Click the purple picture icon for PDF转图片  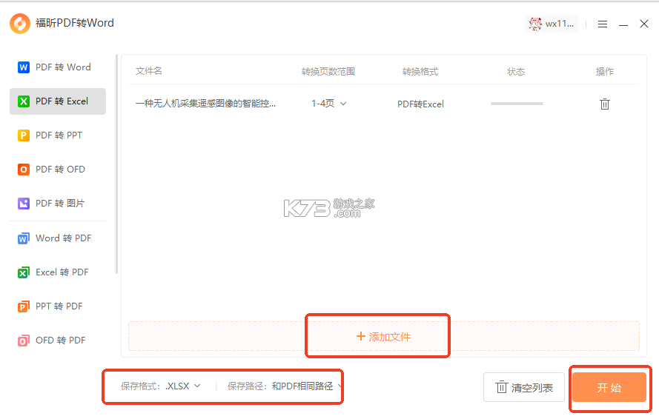(x=24, y=203)
